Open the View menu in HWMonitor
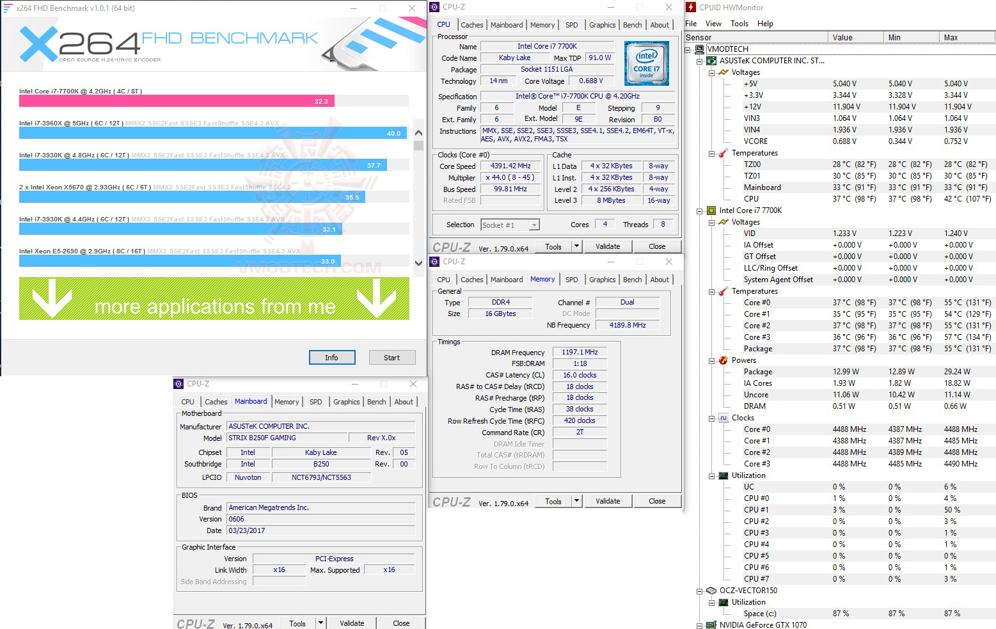 pyautogui.click(x=713, y=23)
